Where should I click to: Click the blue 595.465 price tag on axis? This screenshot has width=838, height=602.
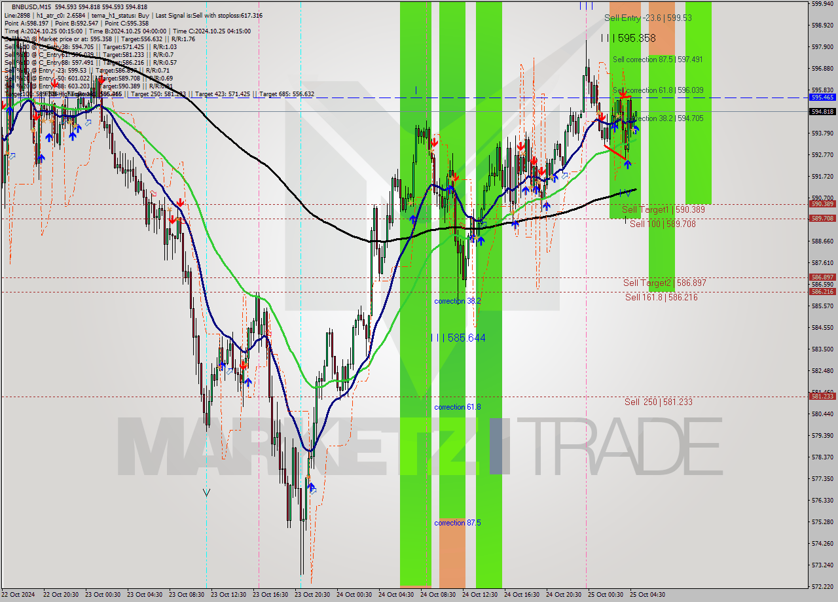tap(822, 97)
